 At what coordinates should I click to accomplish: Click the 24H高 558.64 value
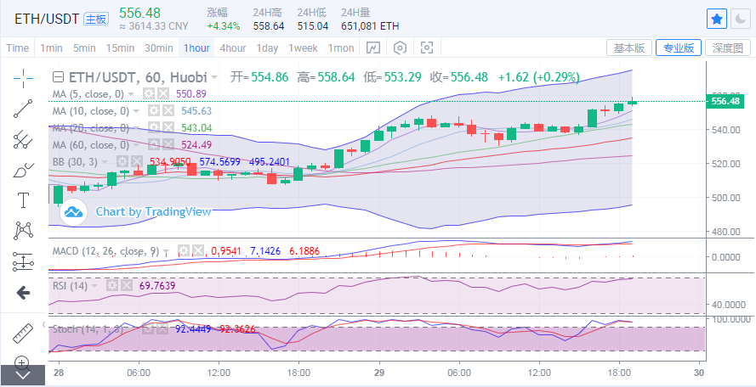269,26
